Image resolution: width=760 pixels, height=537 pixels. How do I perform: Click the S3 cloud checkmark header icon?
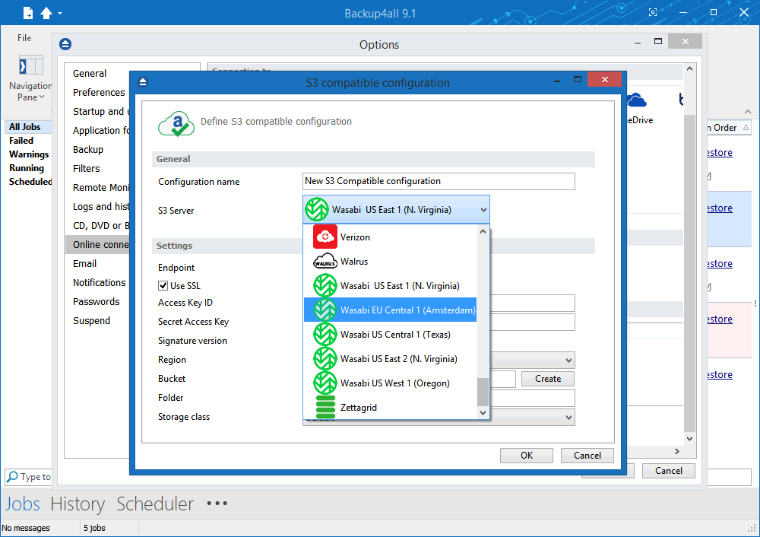pyautogui.click(x=176, y=124)
